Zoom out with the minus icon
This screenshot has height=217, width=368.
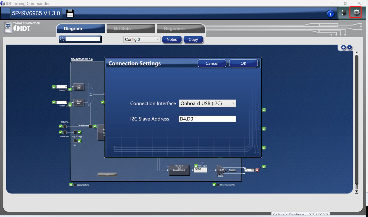(x=350, y=47)
